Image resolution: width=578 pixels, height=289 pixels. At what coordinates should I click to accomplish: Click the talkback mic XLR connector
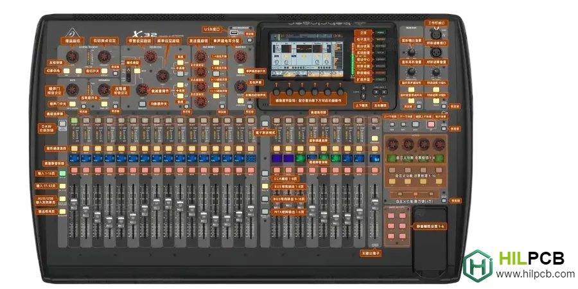point(437,53)
